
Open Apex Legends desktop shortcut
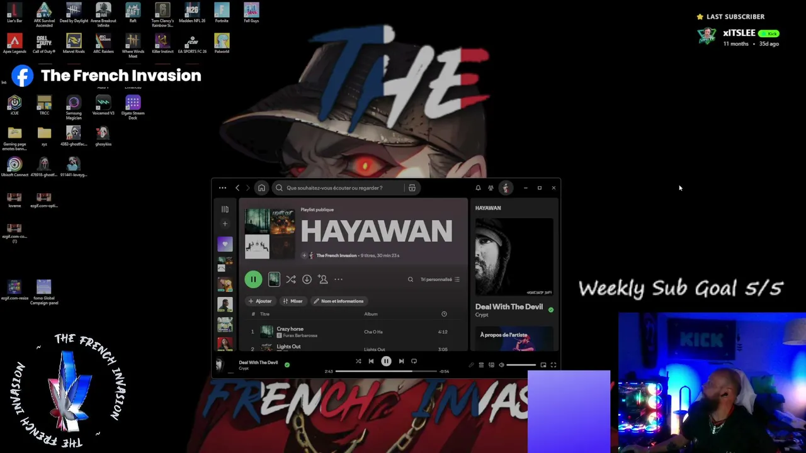click(x=14, y=44)
